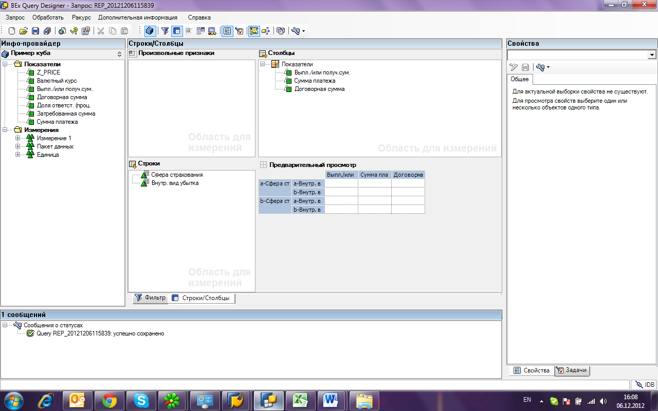
Task: Toggle the Messages pane toolbar button
Action: coord(254,31)
